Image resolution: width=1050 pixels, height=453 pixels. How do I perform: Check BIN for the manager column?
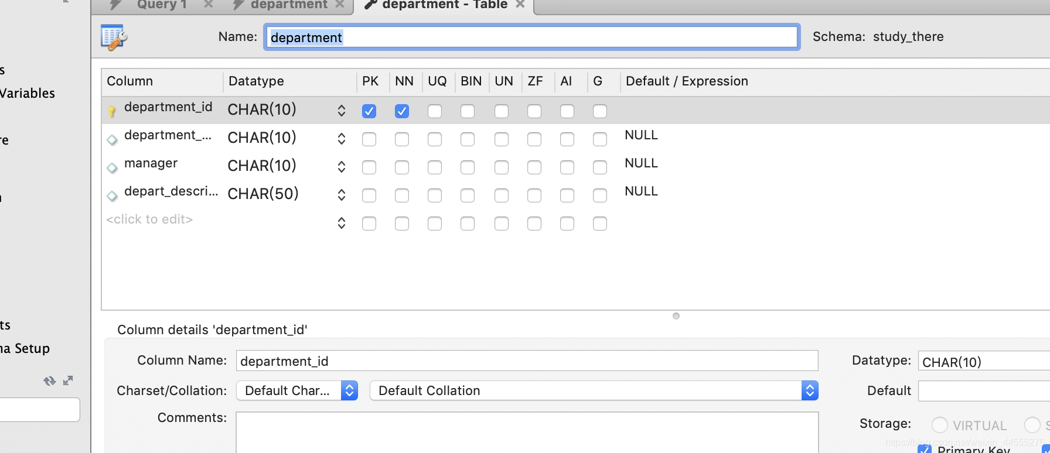pos(468,167)
